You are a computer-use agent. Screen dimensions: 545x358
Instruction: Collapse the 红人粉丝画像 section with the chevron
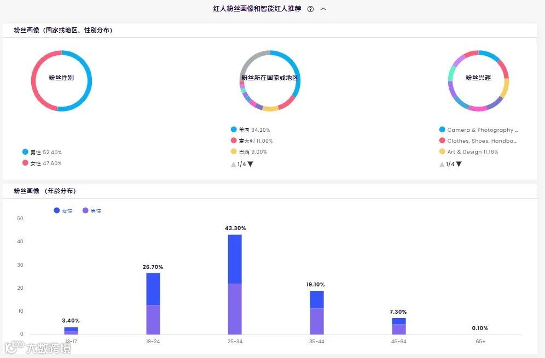click(x=323, y=9)
